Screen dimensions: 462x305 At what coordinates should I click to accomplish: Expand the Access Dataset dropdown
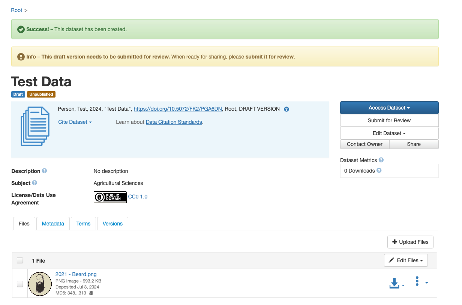point(389,108)
